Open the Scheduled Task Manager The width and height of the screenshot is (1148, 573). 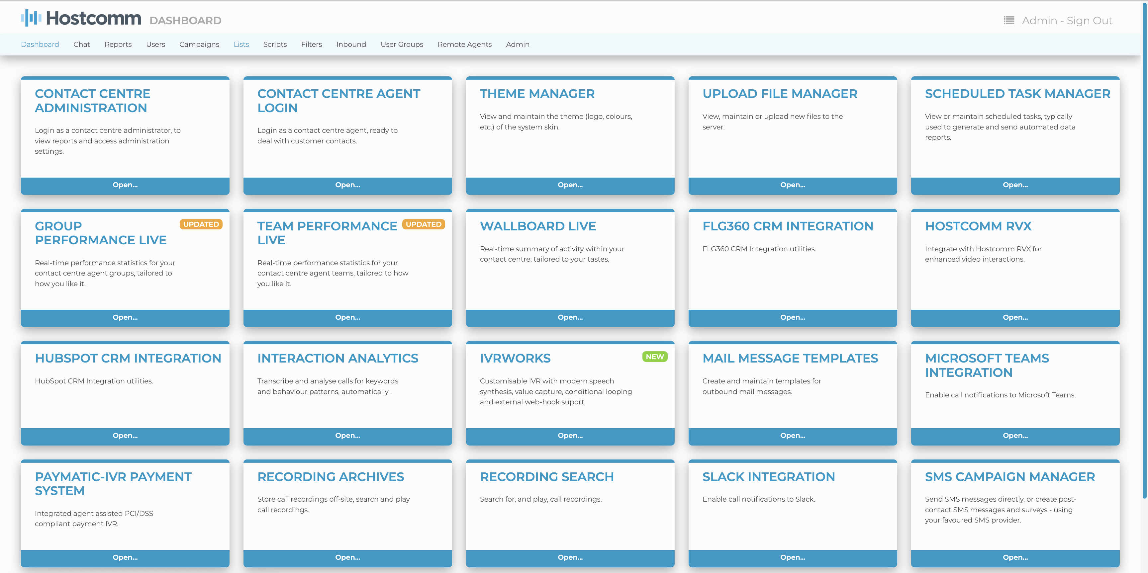tap(1015, 185)
